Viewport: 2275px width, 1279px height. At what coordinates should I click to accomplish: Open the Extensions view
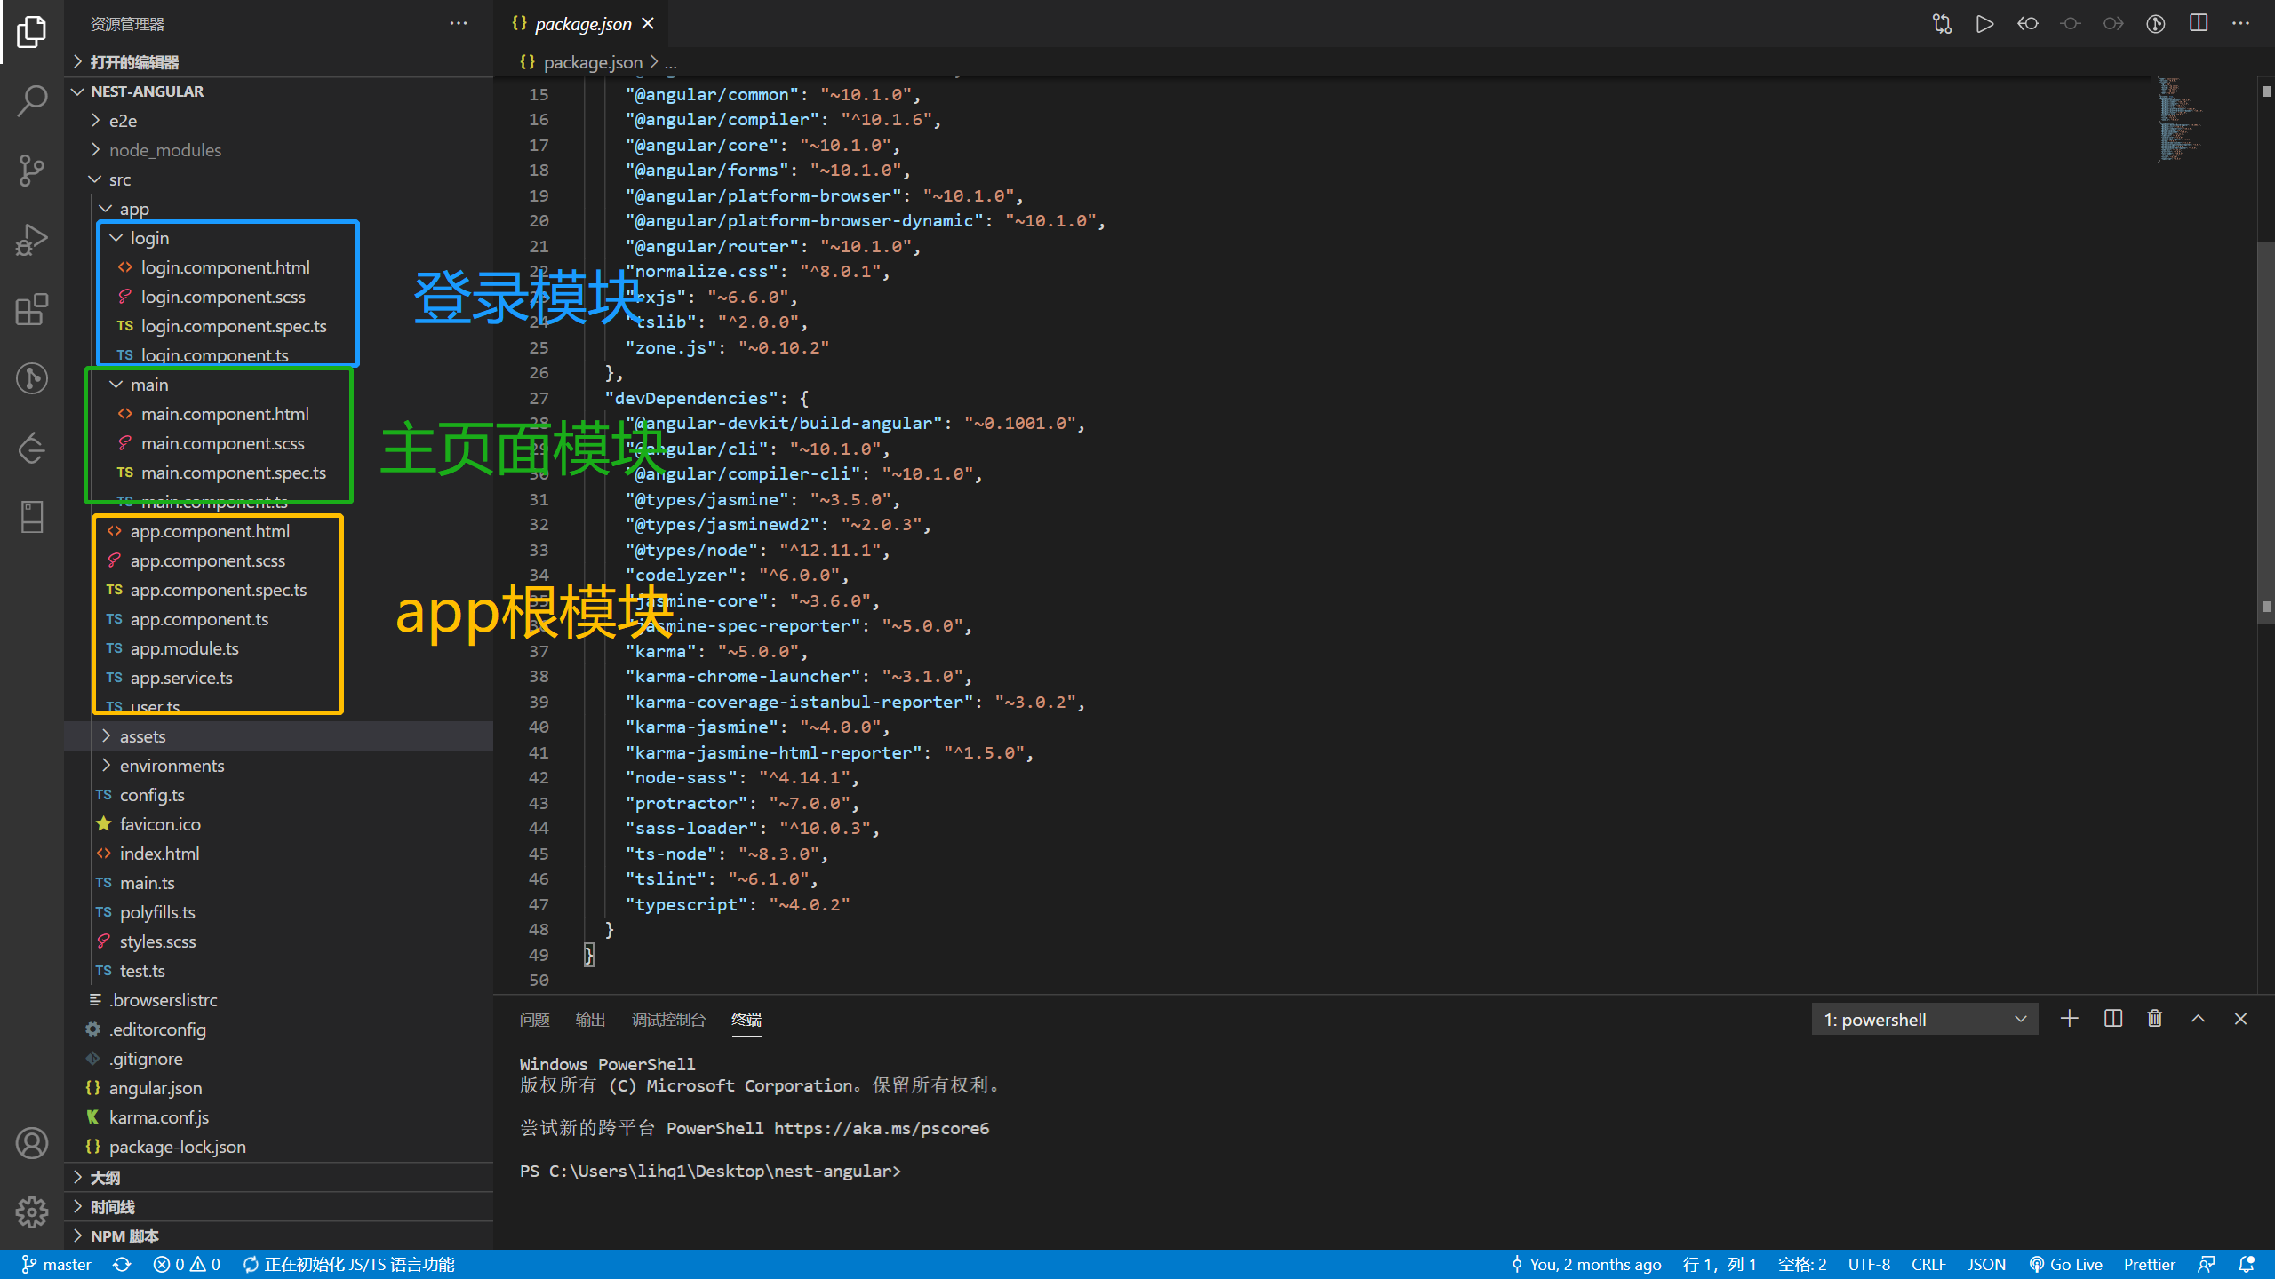click(32, 309)
